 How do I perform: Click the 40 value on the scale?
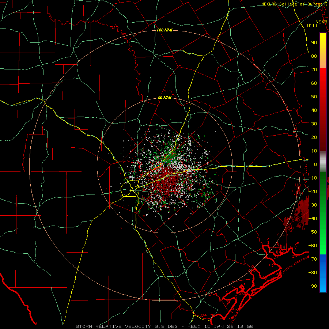coord(314,110)
